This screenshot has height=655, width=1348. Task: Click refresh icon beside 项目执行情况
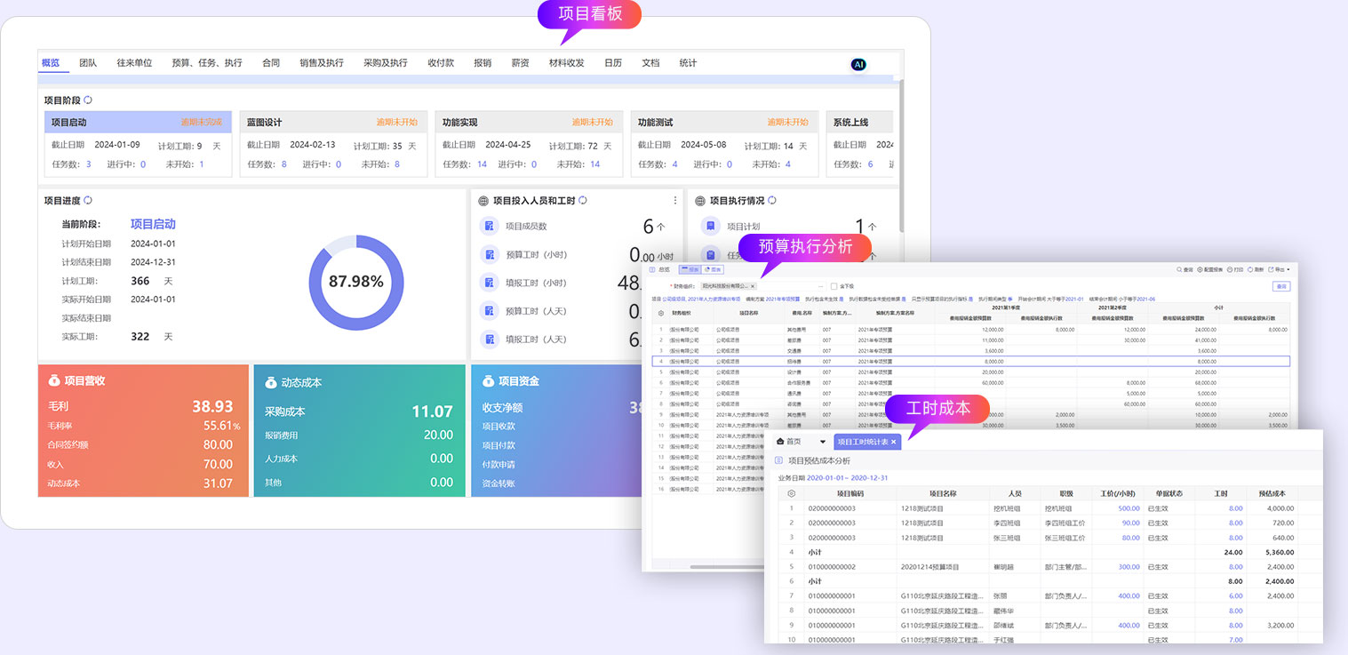pyautogui.click(x=771, y=201)
